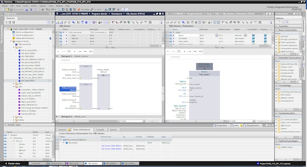Toggle Visible checkbox in CM_Heater Manual row

coord(152,38)
